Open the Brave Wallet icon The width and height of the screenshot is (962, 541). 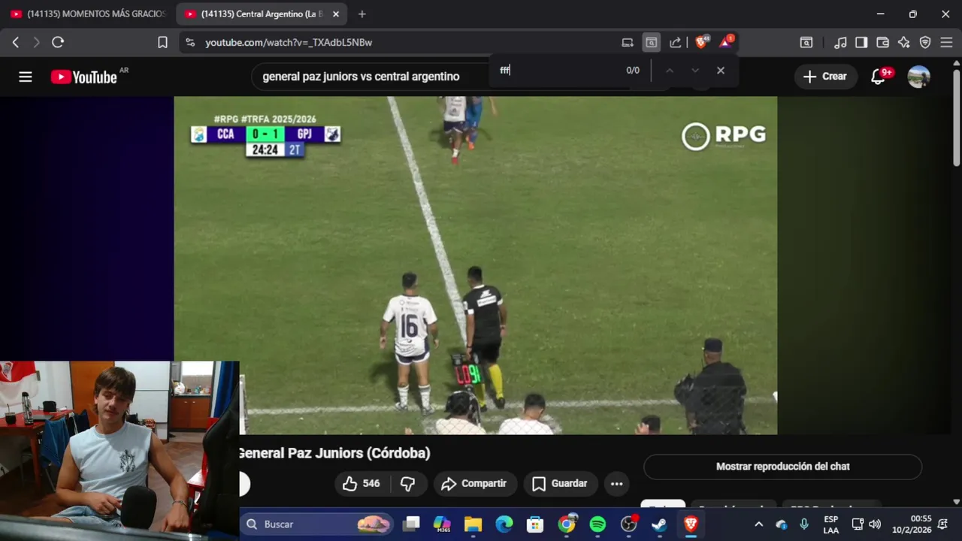[883, 43]
